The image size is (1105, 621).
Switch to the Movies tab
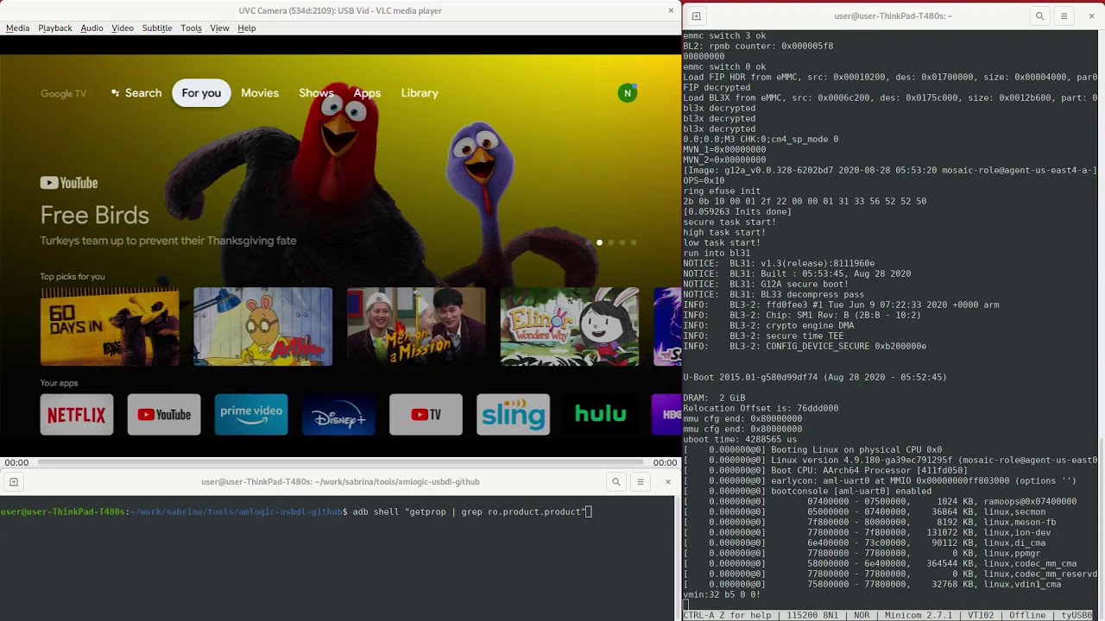(x=260, y=92)
